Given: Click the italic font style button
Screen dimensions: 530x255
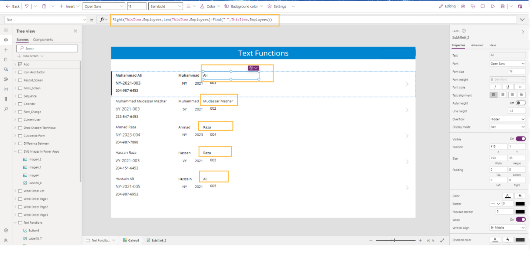Looking at the screenshot, I should [495, 87].
